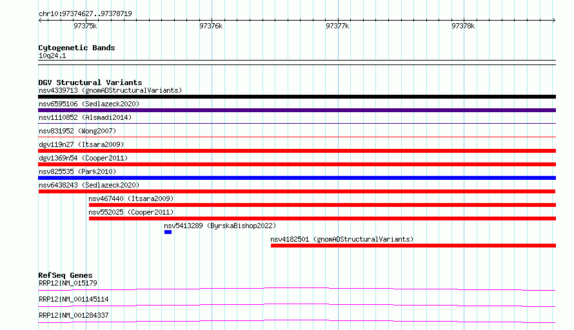Click the chr10:97374627..97378719 region label

click(85, 14)
